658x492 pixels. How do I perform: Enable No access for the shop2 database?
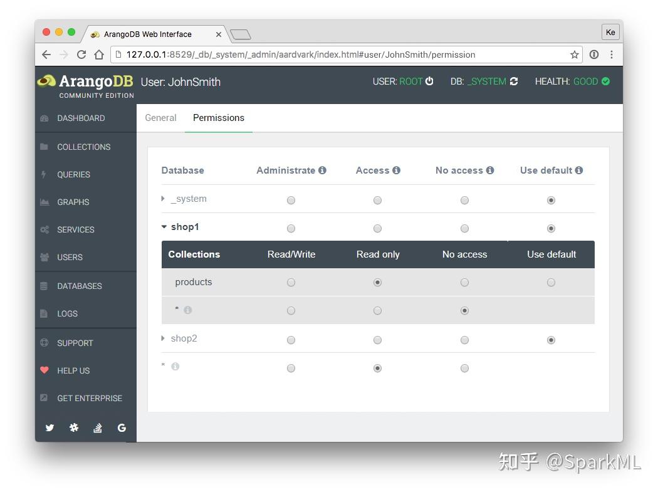[464, 339]
